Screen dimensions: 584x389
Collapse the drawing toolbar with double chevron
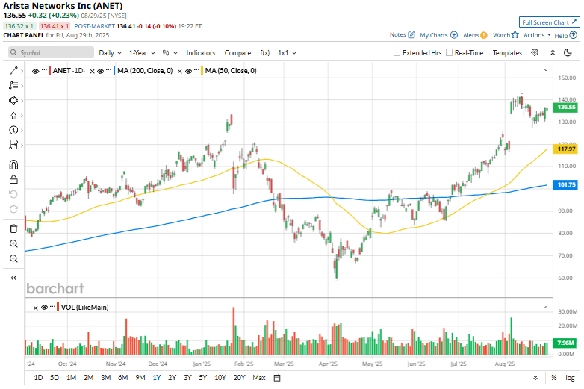[13, 278]
